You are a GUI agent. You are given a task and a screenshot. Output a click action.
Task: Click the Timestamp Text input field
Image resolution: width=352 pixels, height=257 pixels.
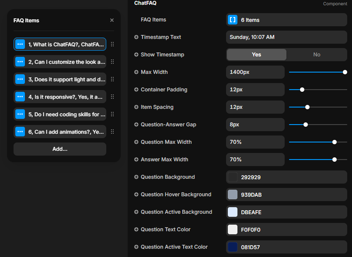286,37
